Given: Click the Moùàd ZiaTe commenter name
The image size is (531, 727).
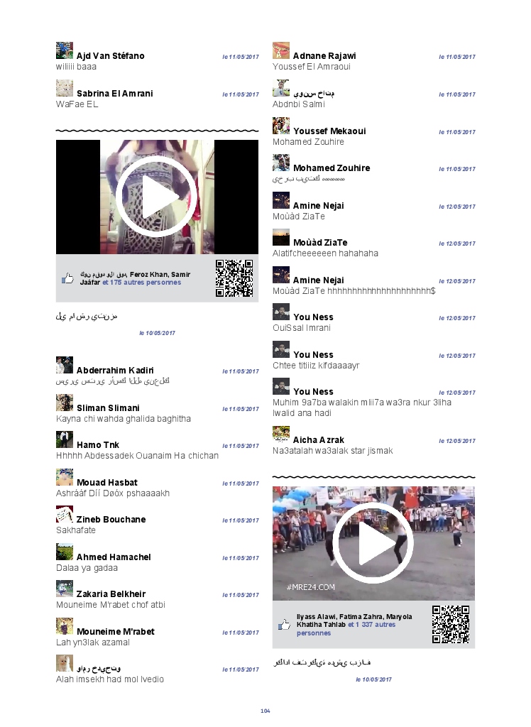Looking at the screenshot, I should click(320, 243).
